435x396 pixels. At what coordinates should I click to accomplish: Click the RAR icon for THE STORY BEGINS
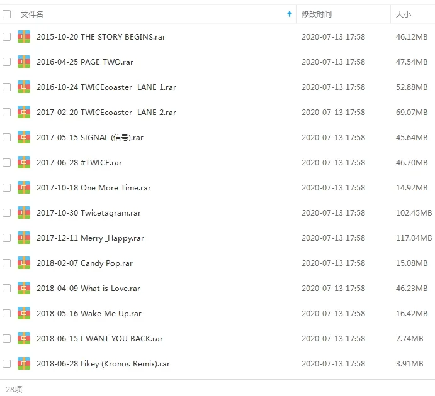[24, 37]
